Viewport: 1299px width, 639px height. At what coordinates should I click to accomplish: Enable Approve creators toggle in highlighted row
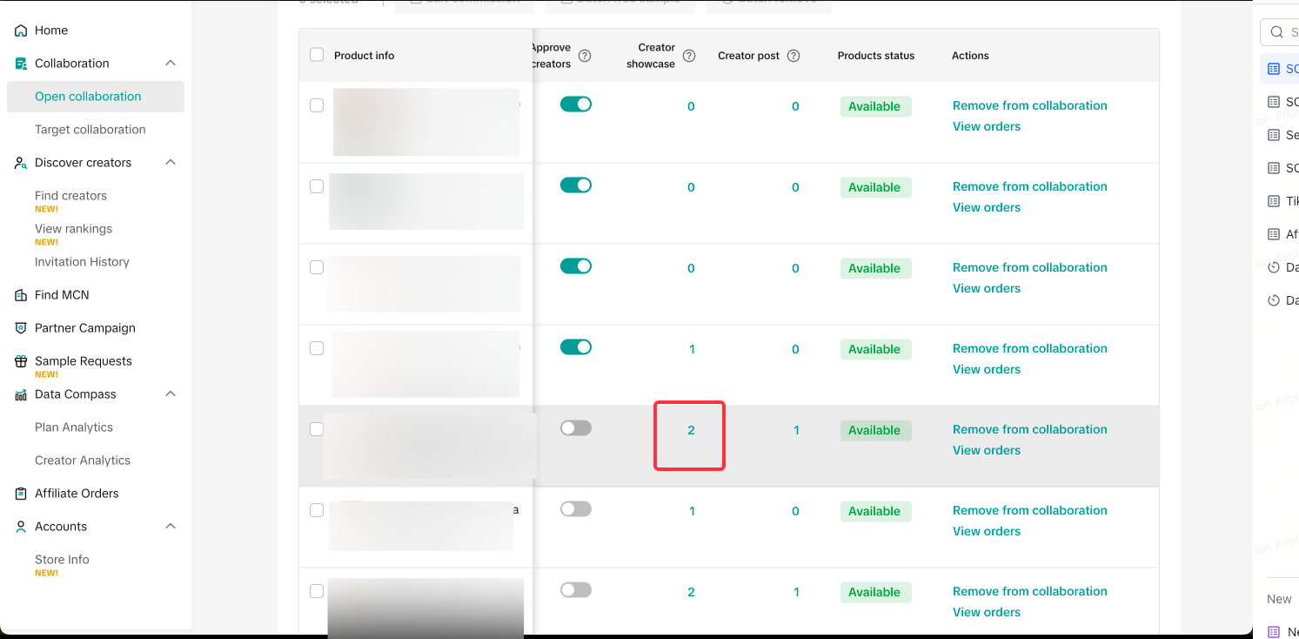coord(575,428)
